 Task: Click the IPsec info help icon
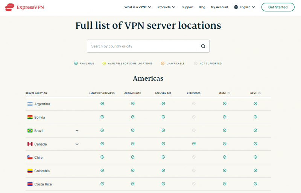229,93
